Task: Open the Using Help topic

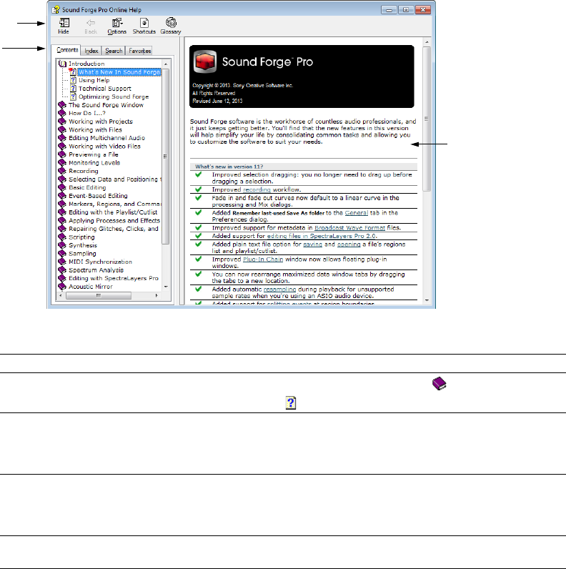Action: pos(94,80)
